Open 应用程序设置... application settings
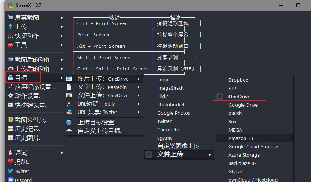The width and height of the screenshot is (311, 182). pos(35,87)
